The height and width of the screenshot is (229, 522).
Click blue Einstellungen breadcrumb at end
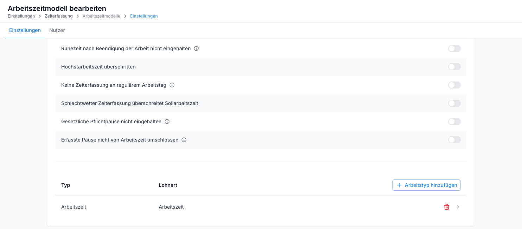pyautogui.click(x=144, y=16)
